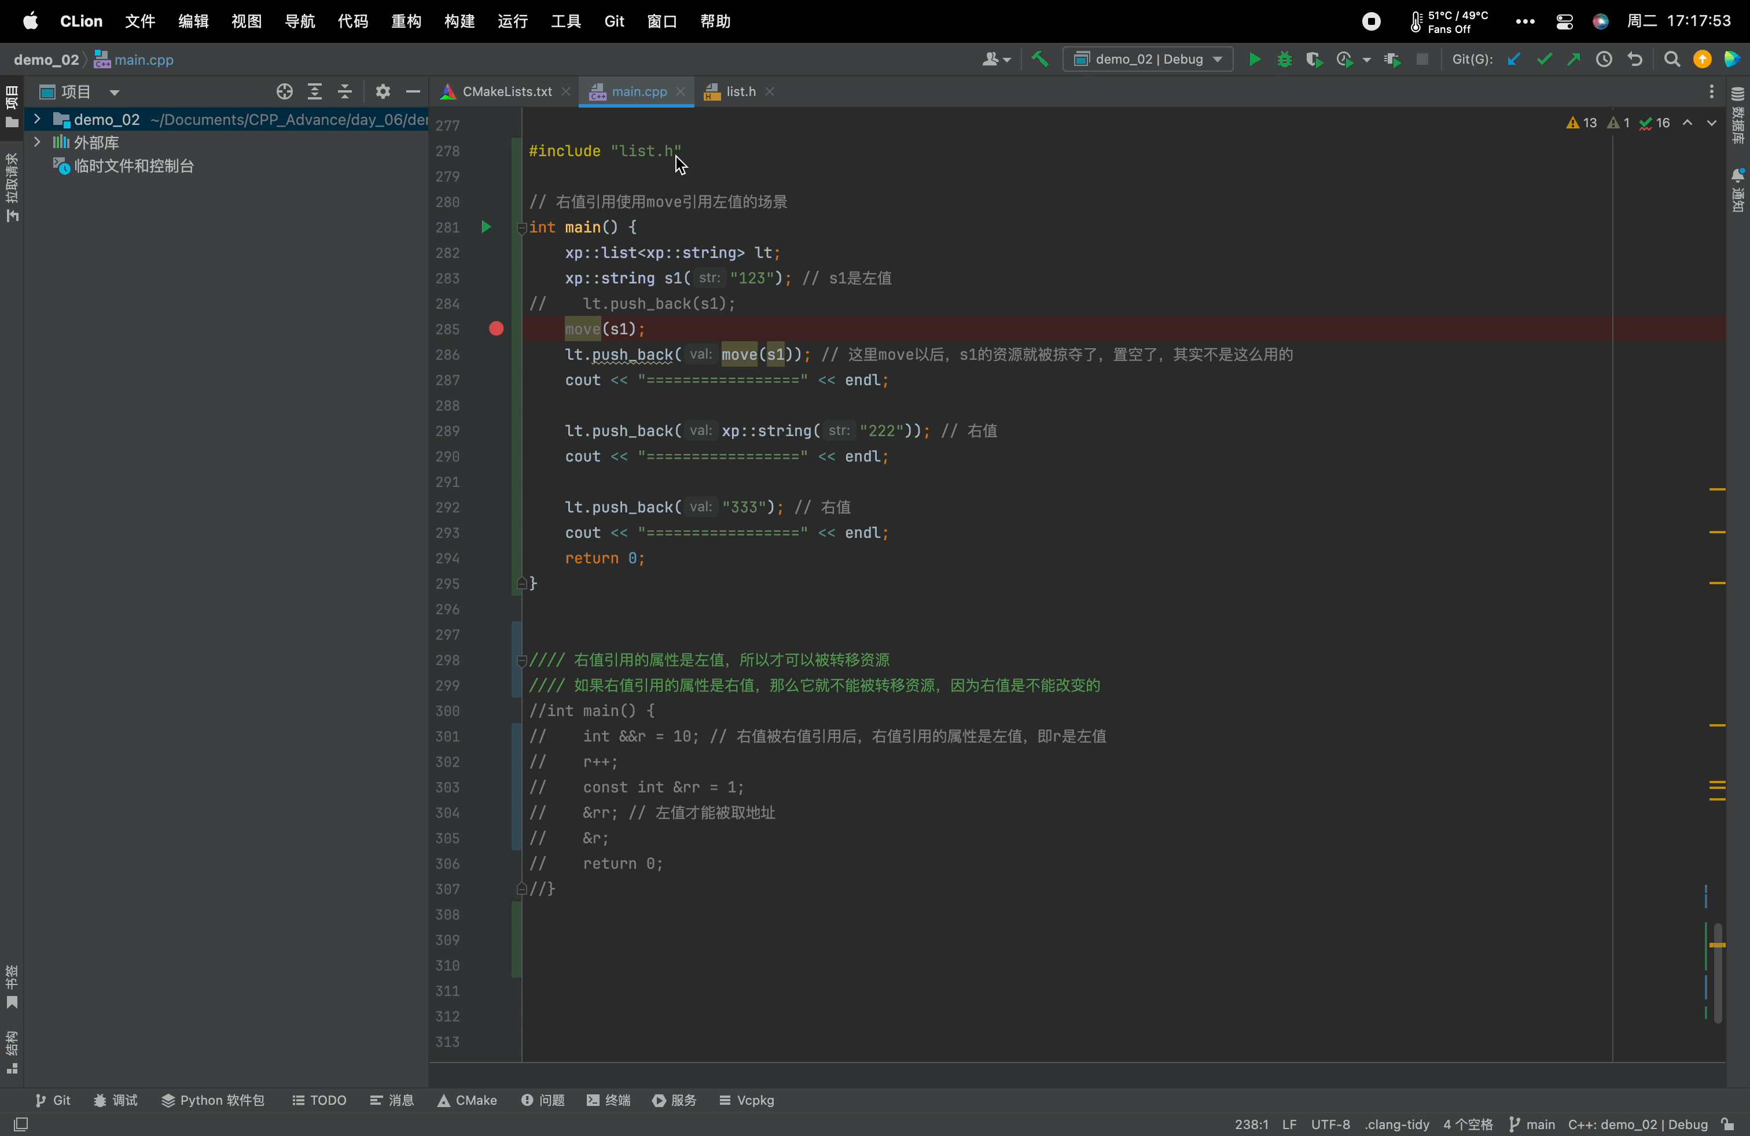Open Git history clock icon
This screenshot has width=1750, height=1136.
pos(1604,60)
